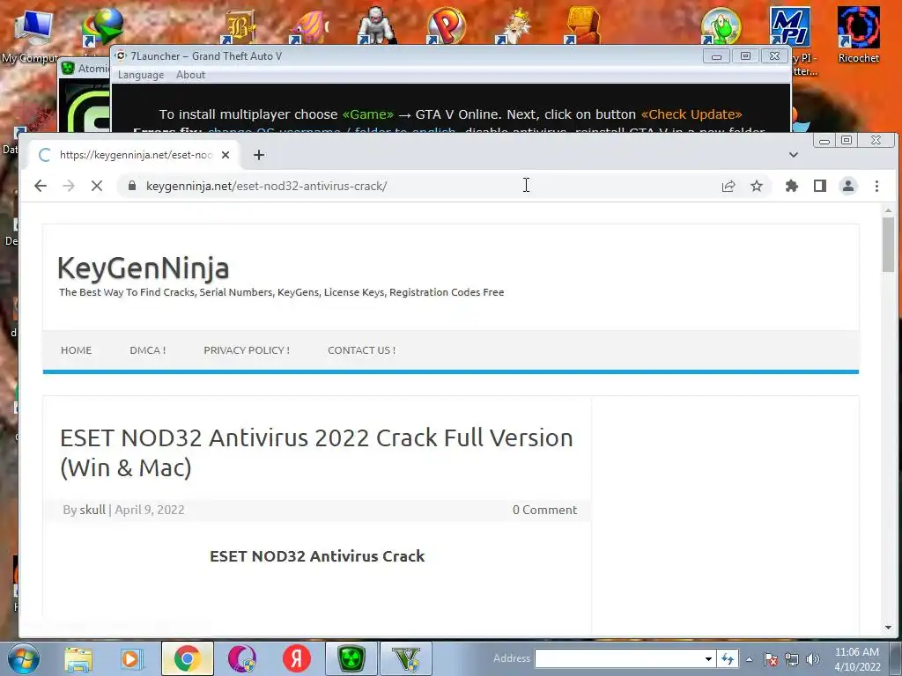Click the Chrome address bar URL
902x676 pixels.
pyautogui.click(x=266, y=187)
